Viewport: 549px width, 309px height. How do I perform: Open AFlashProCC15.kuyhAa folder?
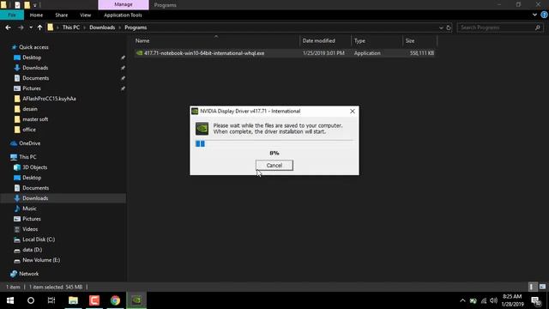[x=49, y=99]
